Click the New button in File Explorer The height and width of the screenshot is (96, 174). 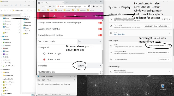5,5
